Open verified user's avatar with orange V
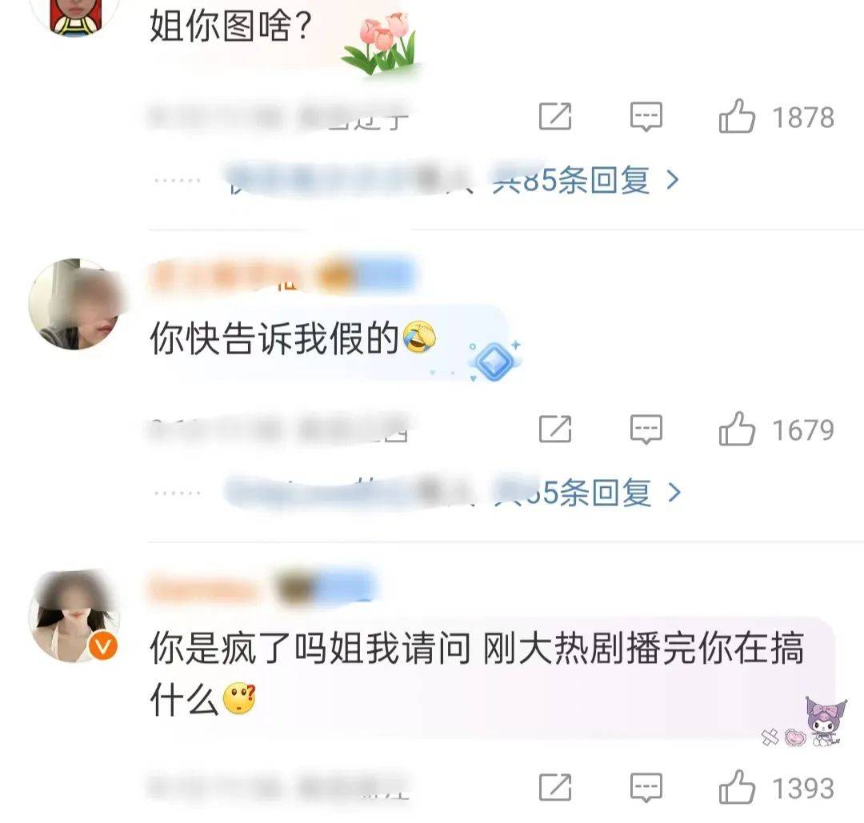864x823 pixels. 75,616
